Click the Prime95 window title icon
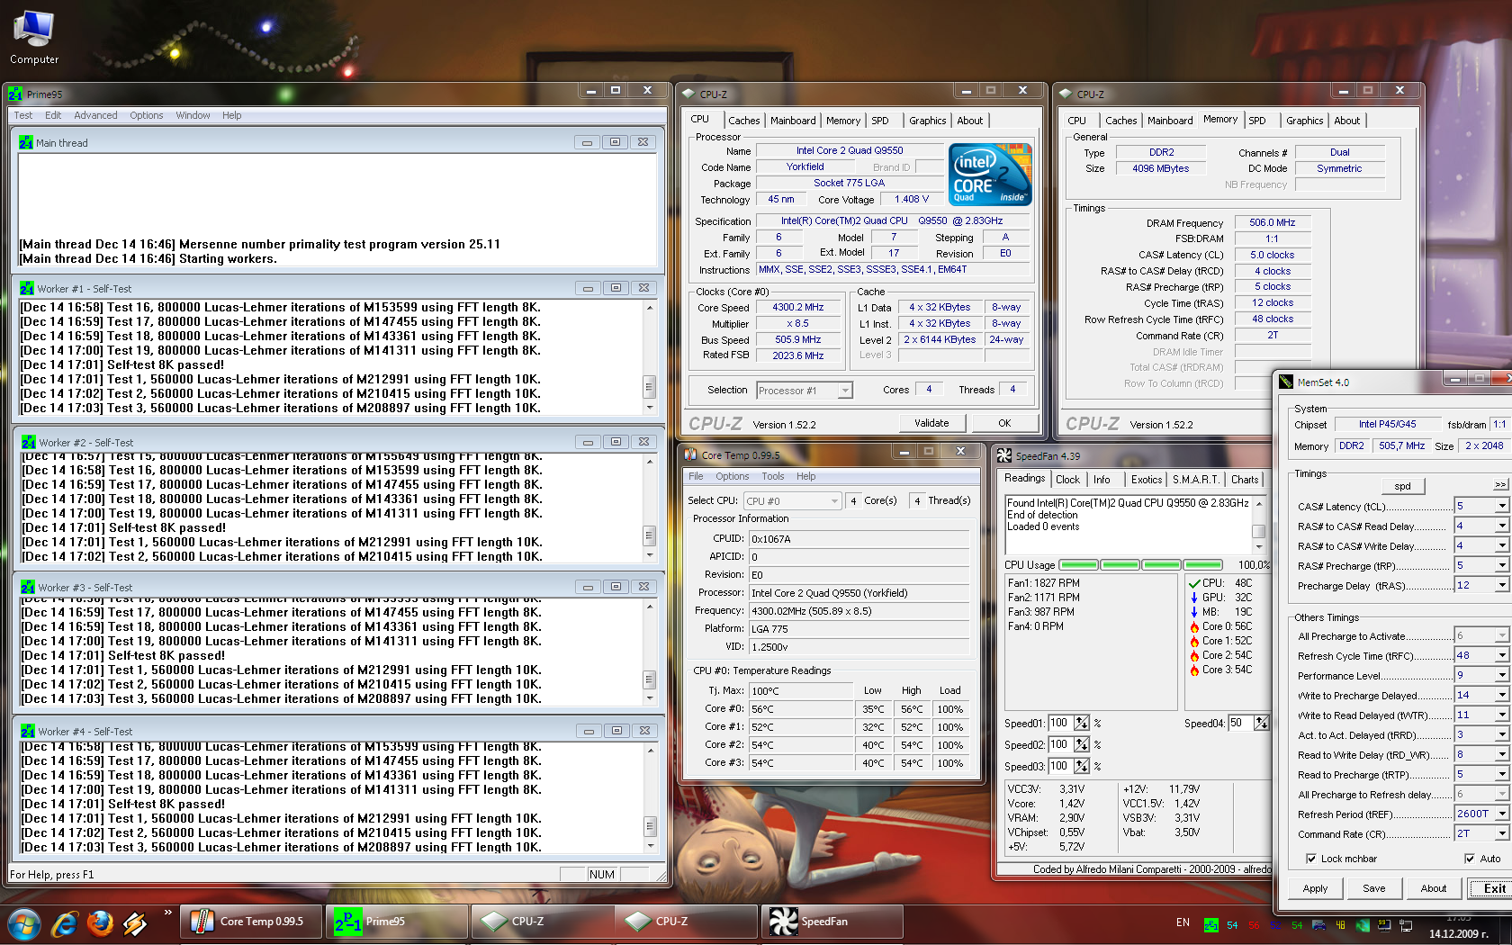 click(15, 94)
